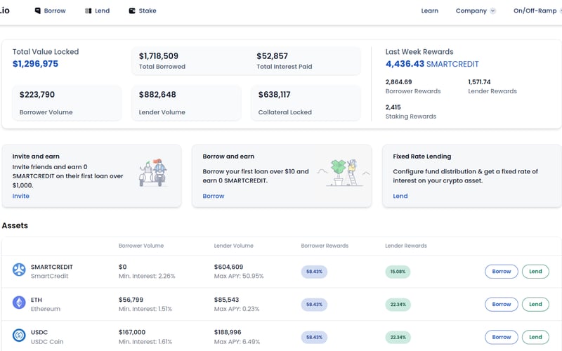562x351 pixels.
Task: Click Max APY: 50.95% text
Action: pos(239,276)
